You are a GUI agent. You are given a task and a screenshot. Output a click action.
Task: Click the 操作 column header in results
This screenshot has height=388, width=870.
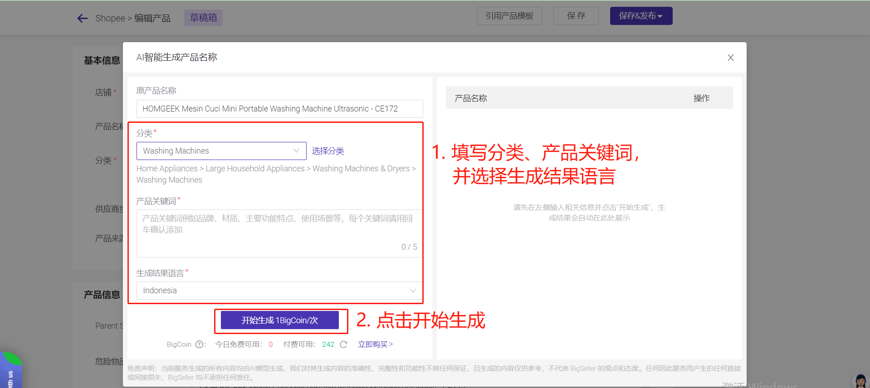click(701, 98)
